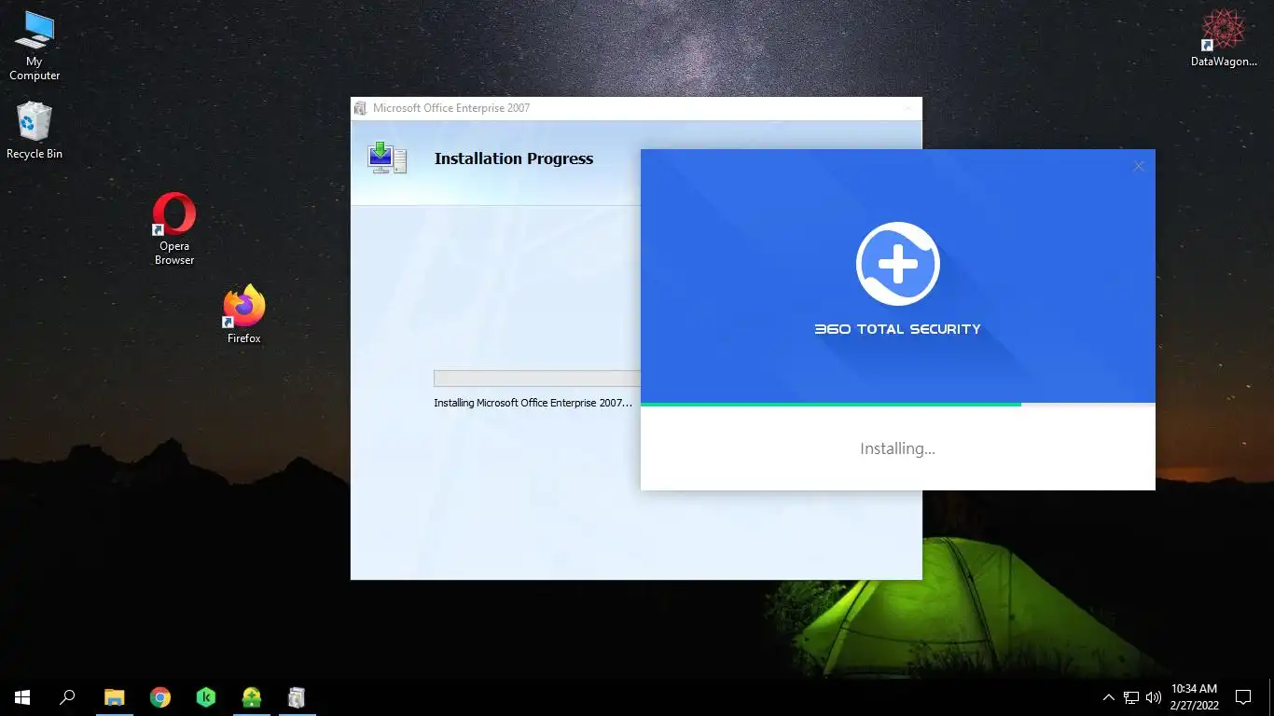Select the Firefox desktop shortcut
This screenshot has width=1274, height=716.
[x=243, y=314]
